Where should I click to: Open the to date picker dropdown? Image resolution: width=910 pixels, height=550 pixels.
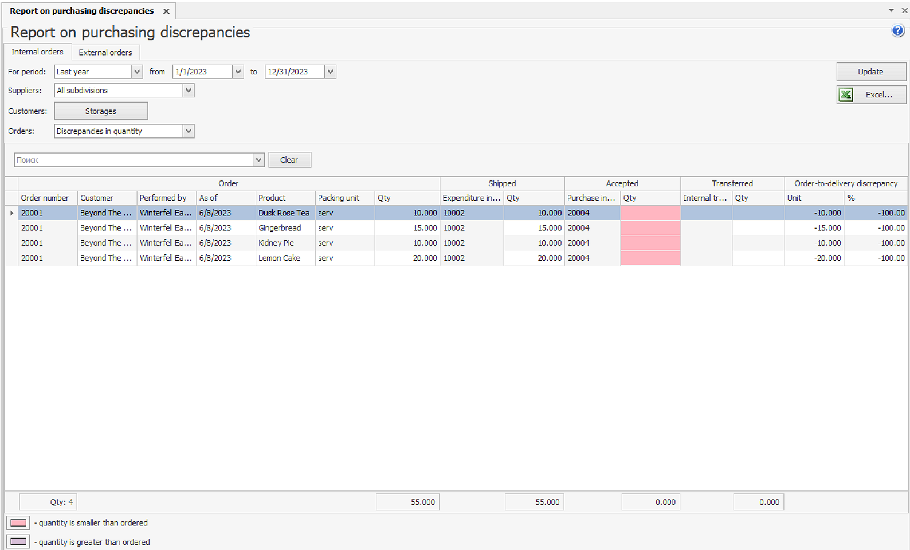(330, 72)
